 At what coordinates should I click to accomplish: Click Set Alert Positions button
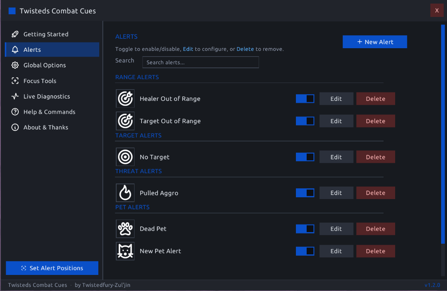52,268
